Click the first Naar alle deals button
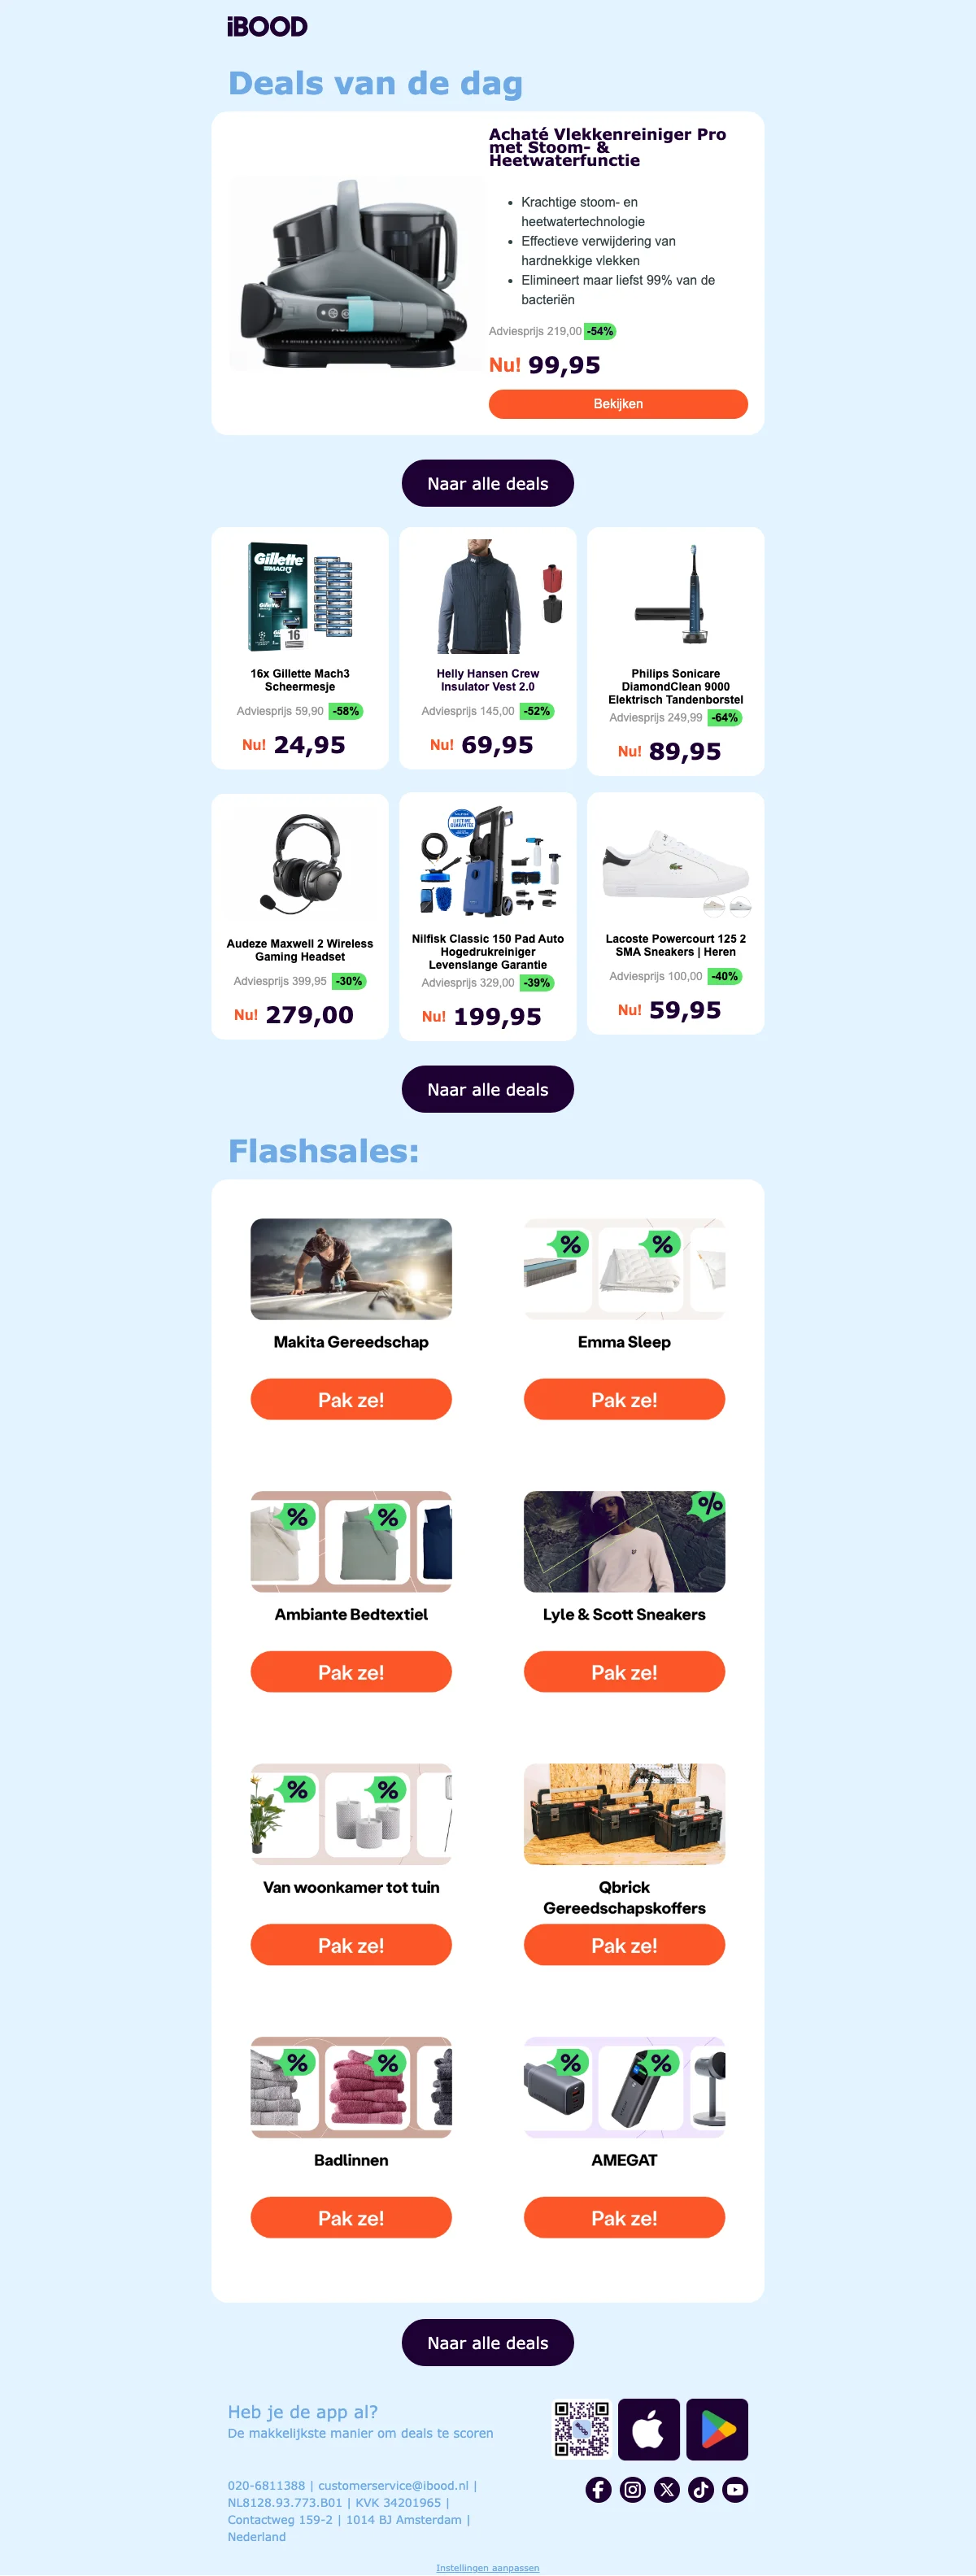This screenshot has width=976, height=2576. pyautogui.click(x=488, y=484)
